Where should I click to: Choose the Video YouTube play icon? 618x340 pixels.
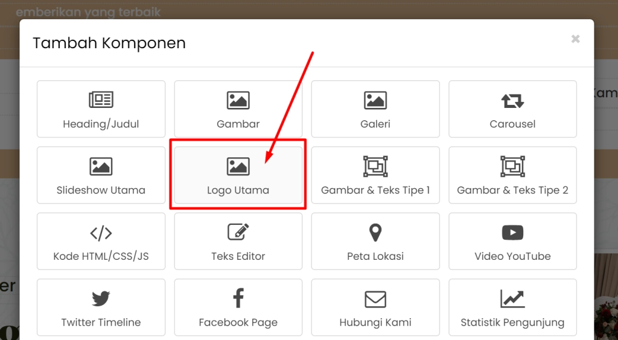pyautogui.click(x=512, y=233)
